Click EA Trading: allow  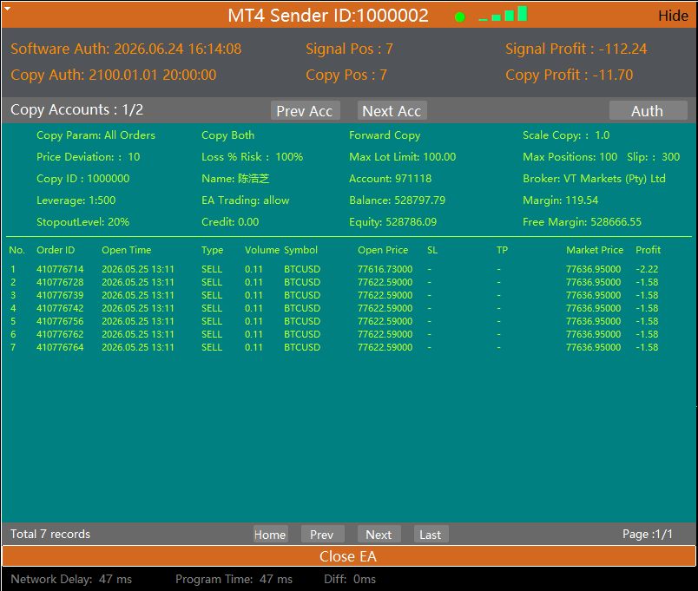click(246, 200)
